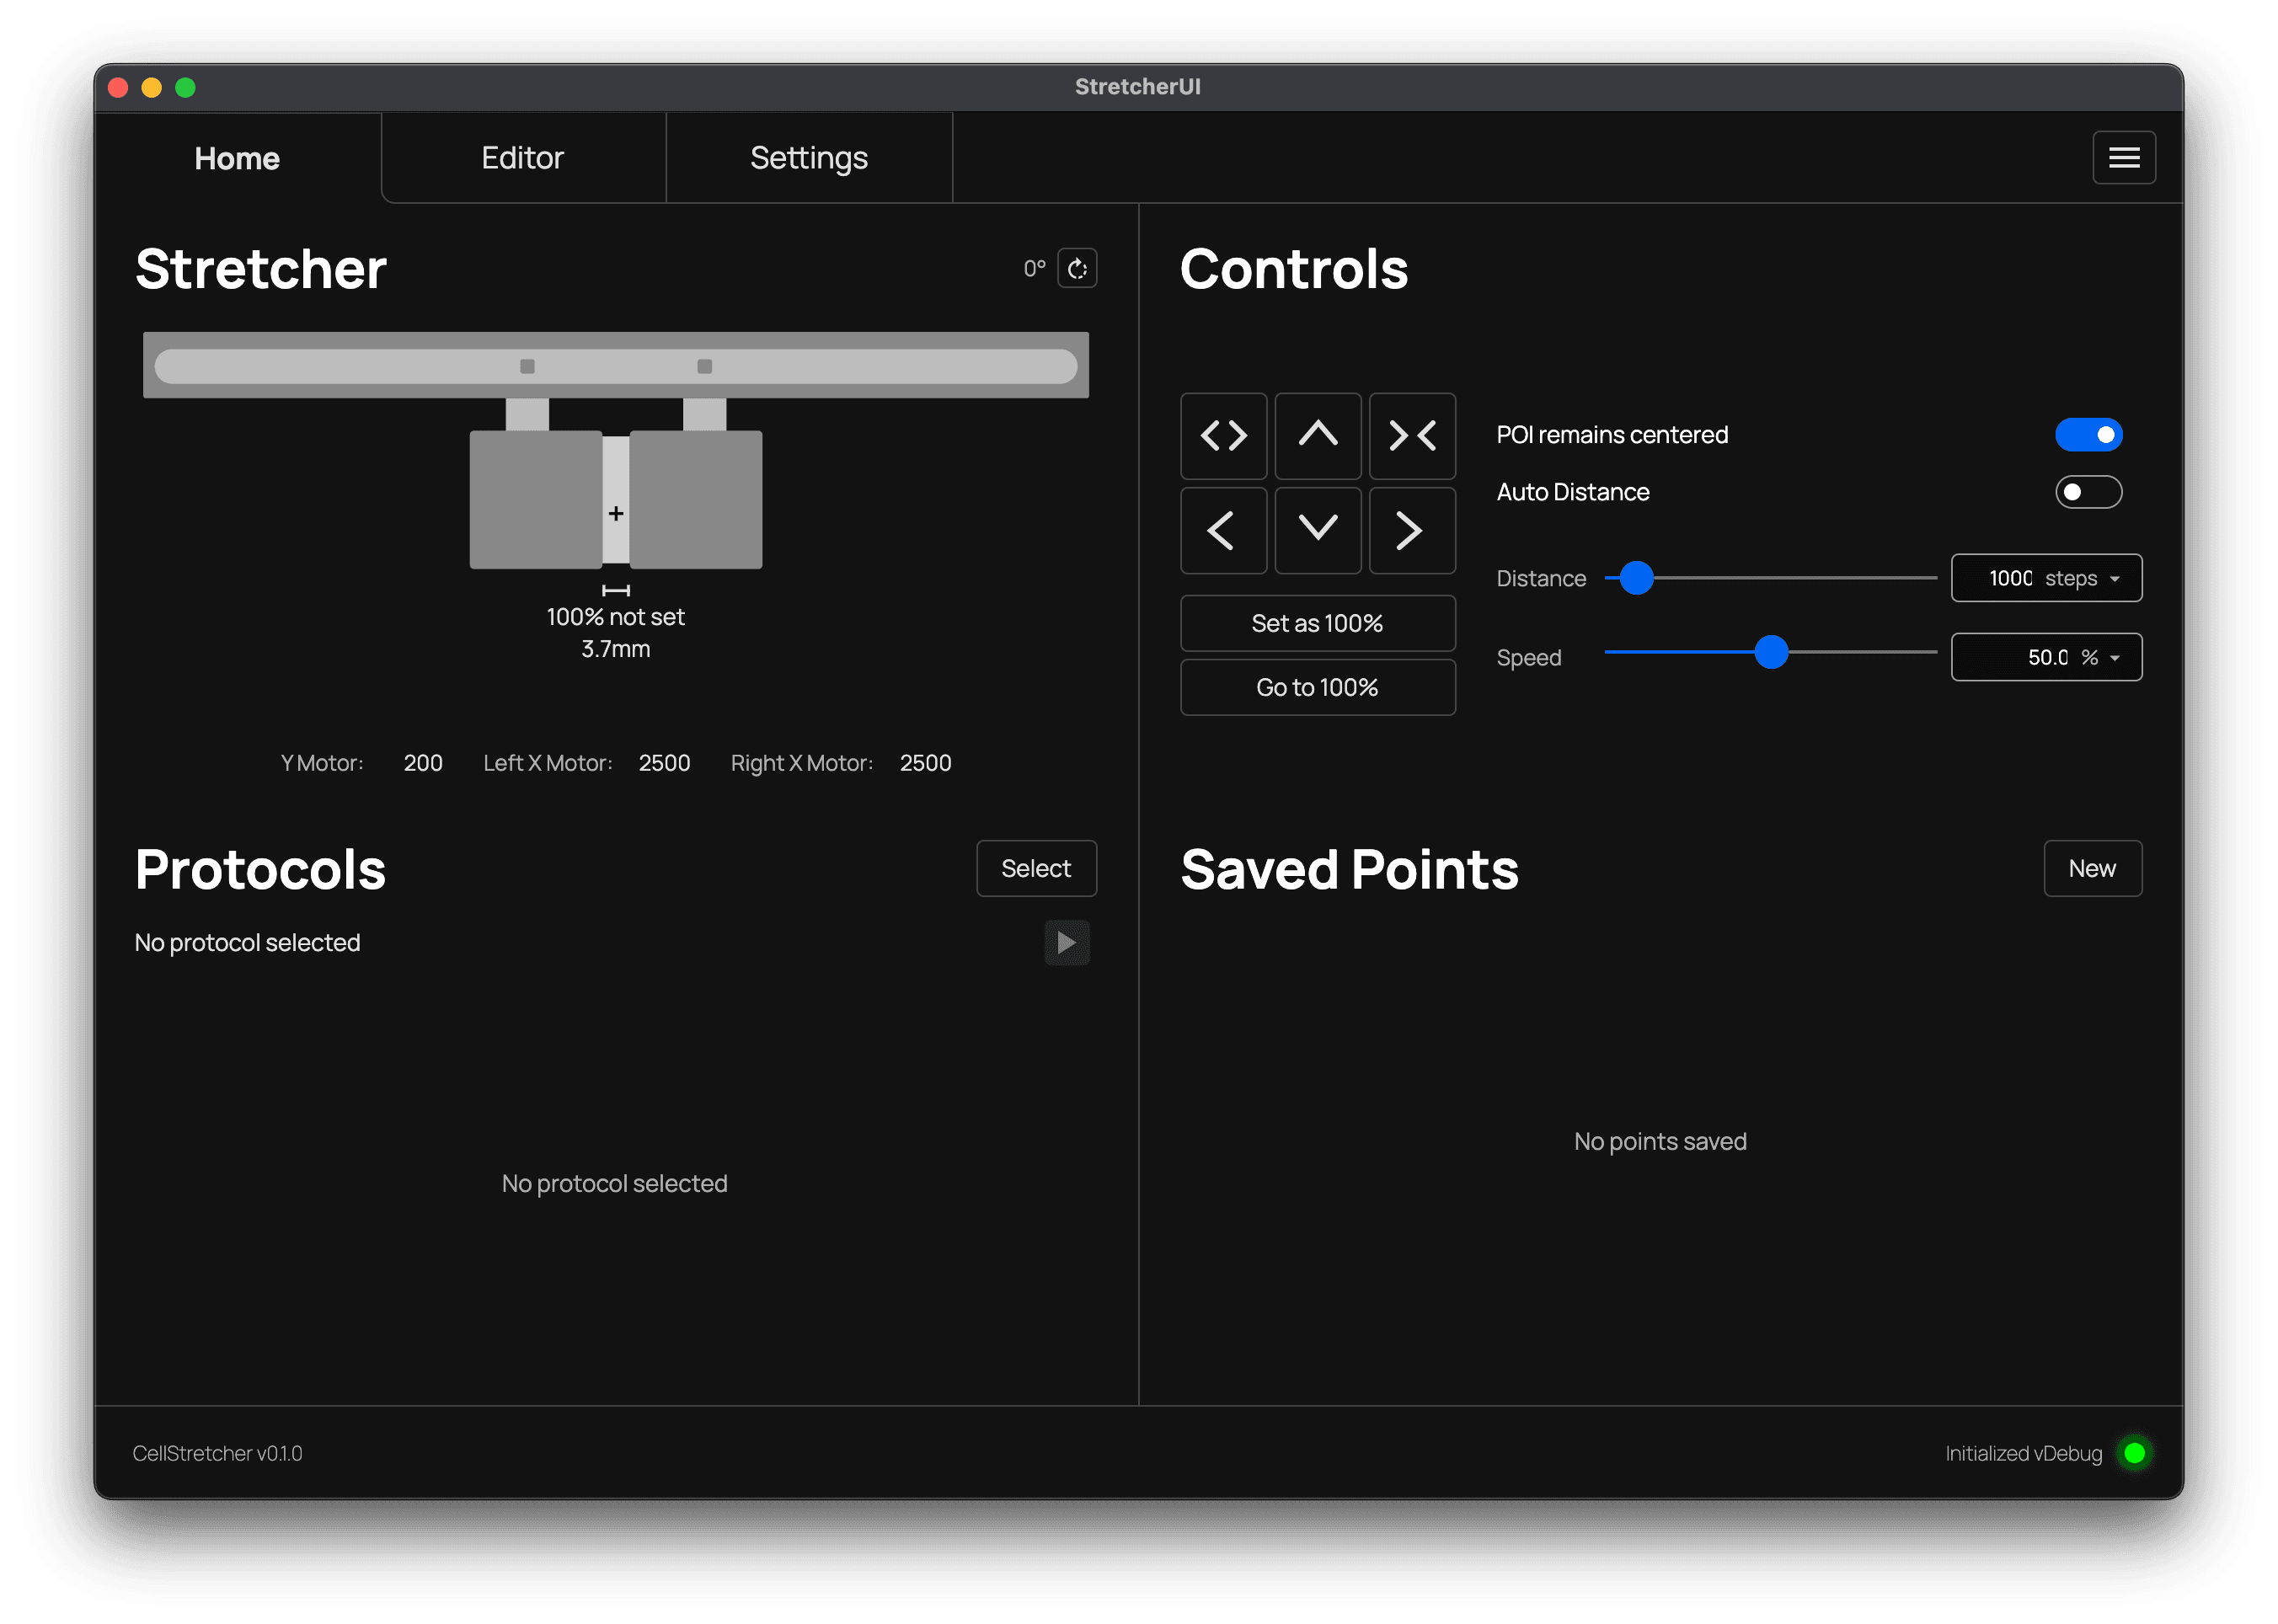Switch to the Home tab

pos(237,158)
